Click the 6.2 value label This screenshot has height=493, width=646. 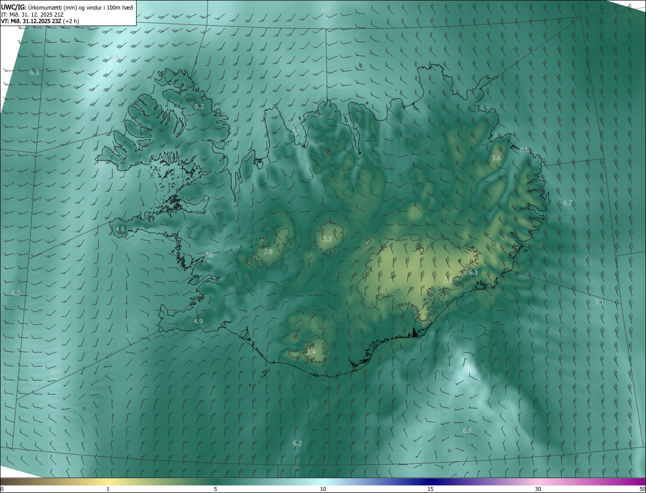click(297, 443)
